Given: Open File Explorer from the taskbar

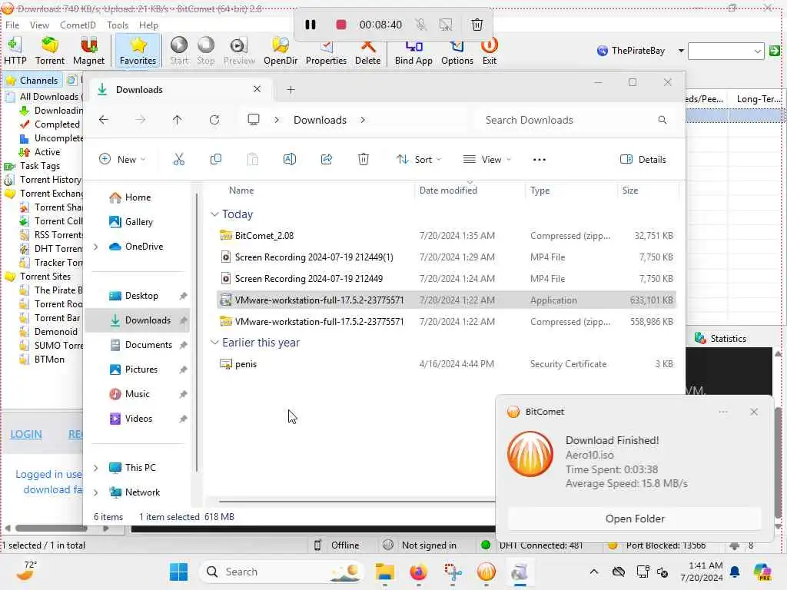Looking at the screenshot, I should point(385,572).
